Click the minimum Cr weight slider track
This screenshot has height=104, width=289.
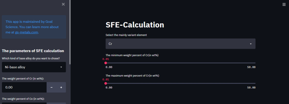(180, 63)
